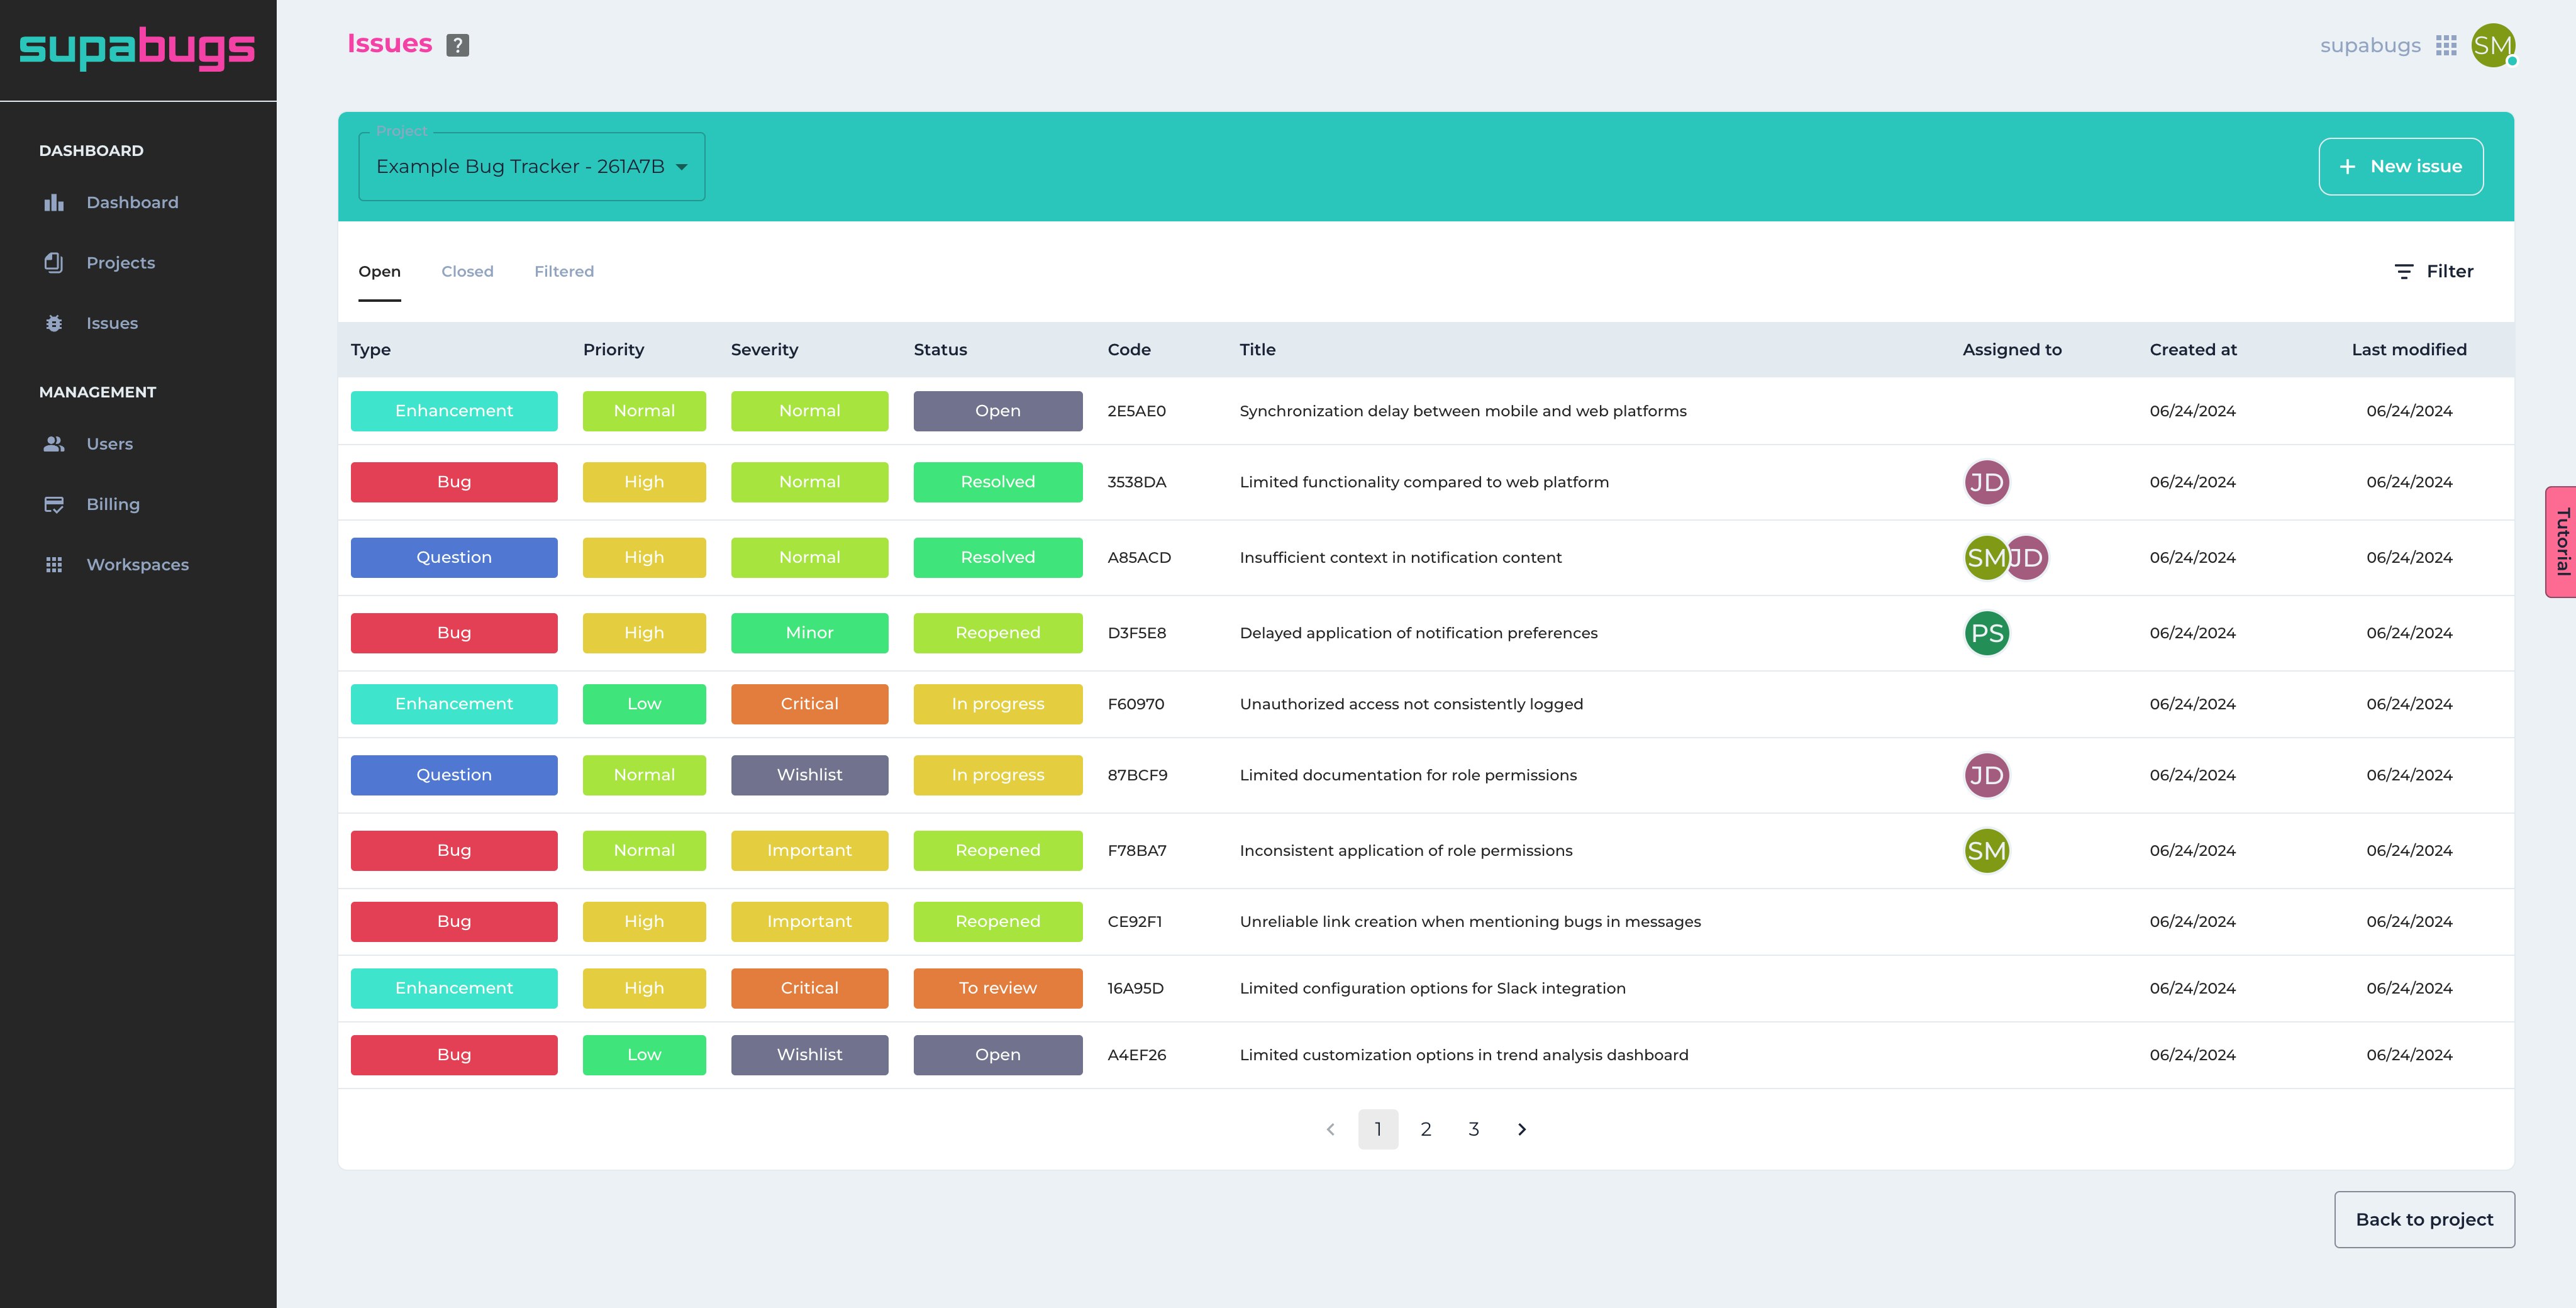The image size is (2576, 1308).
Task: Click the Priority column header
Action: [614, 350]
